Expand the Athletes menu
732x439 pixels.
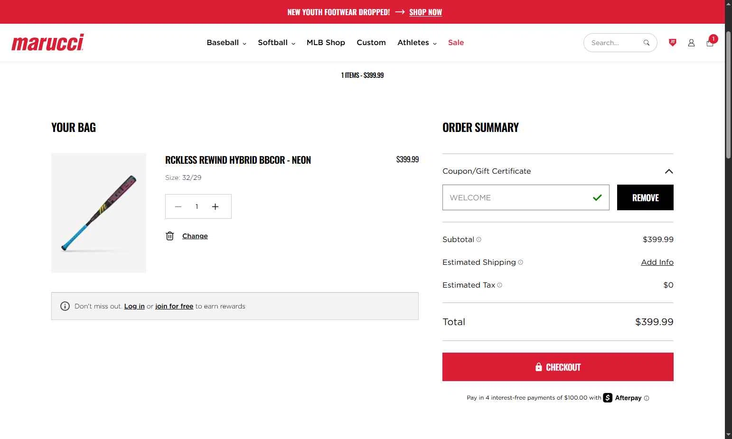point(417,43)
